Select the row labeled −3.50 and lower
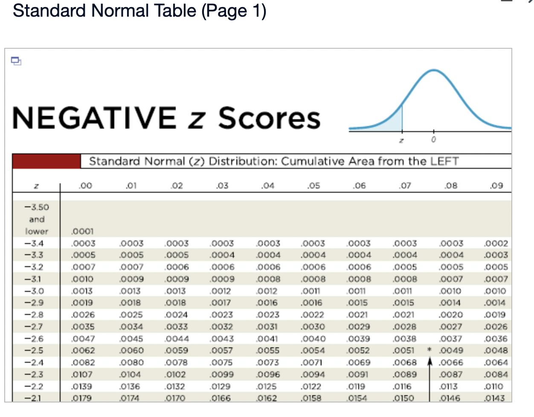This screenshot has height=417, width=534. pyautogui.click(x=37, y=219)
